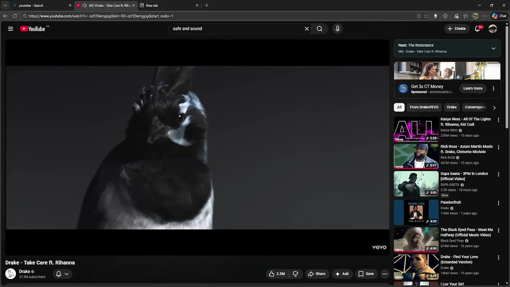Like the Take Care video
The image size is (510, 287).
pyautogui.click(x=277, y=274)
